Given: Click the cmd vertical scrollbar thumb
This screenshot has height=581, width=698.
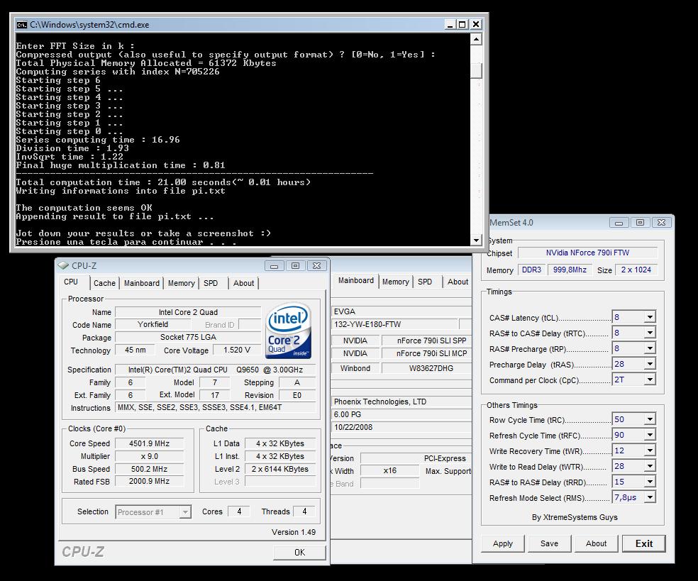Looking at the screenshot, I should tap(476, 71).
